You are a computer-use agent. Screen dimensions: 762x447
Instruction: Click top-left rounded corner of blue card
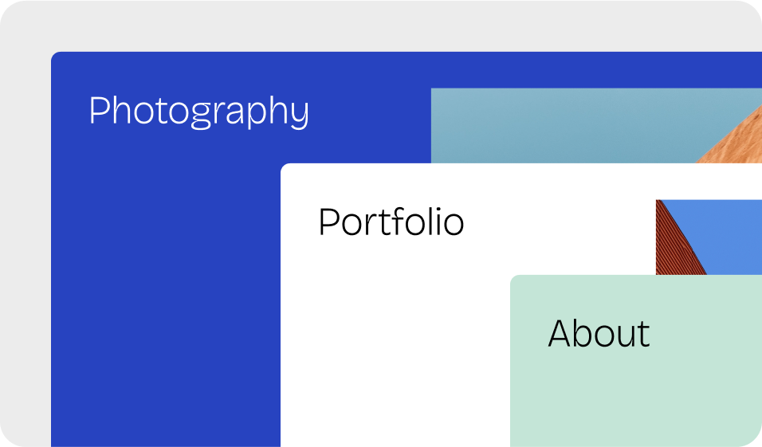coord(56,57)
